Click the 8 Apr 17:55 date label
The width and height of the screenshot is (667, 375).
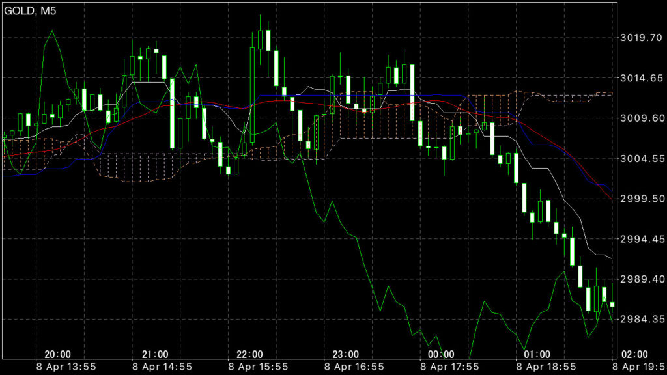449,367
